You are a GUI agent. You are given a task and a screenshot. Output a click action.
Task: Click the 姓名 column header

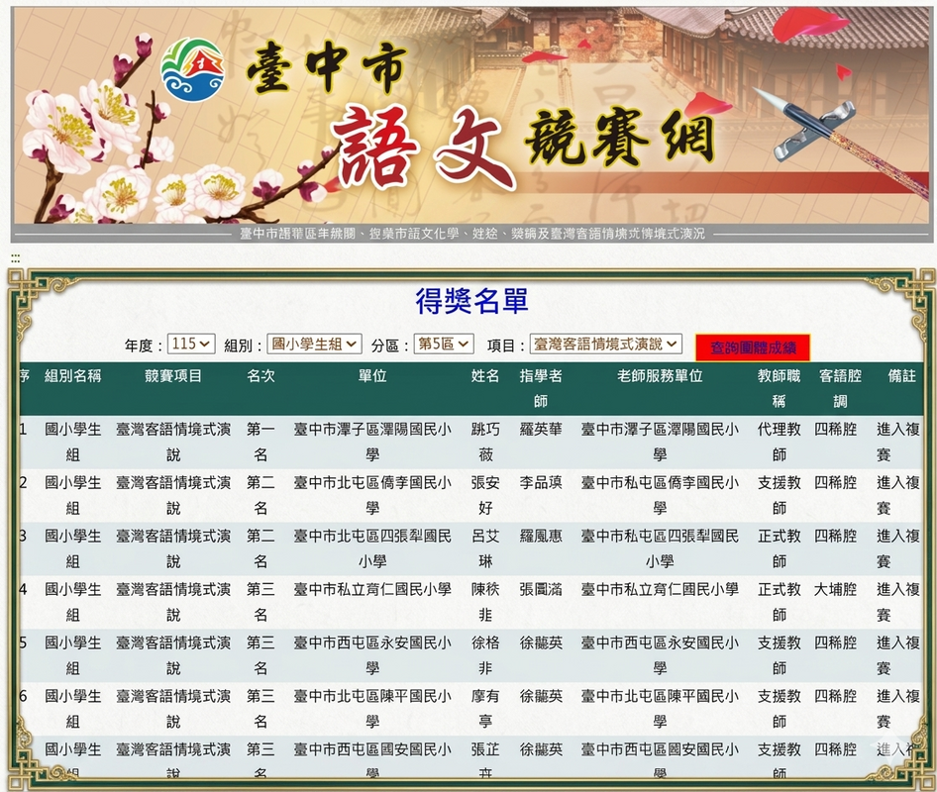[485, 376]
